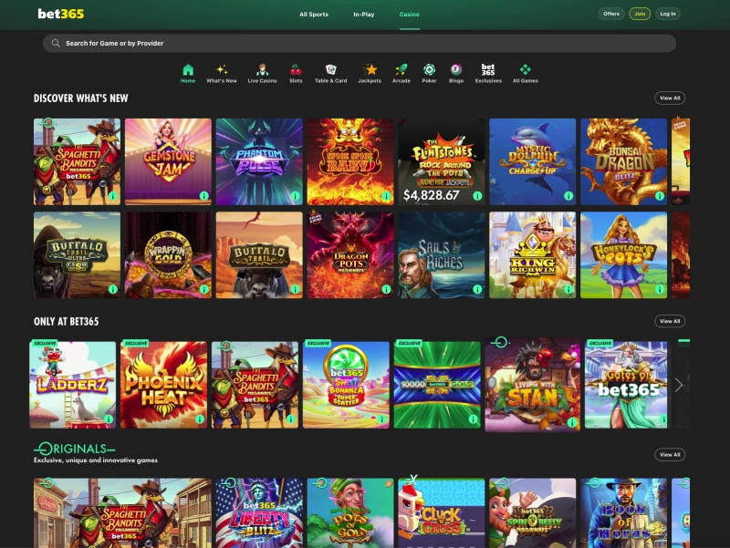
Task: Show info for Wrappin' Gold game
Action: [203, 289]
